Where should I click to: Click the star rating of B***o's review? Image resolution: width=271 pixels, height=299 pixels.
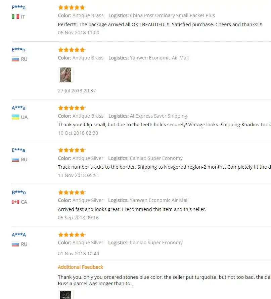tap(72, 192)
